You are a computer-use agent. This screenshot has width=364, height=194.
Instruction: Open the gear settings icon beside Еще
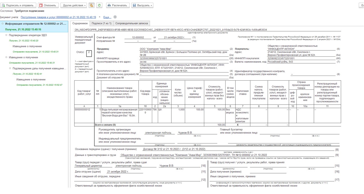(x=115, y=17)
